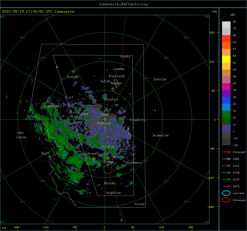Click the Lacombe city label
This screenshot has height=231, width=247.
[119, 69]
